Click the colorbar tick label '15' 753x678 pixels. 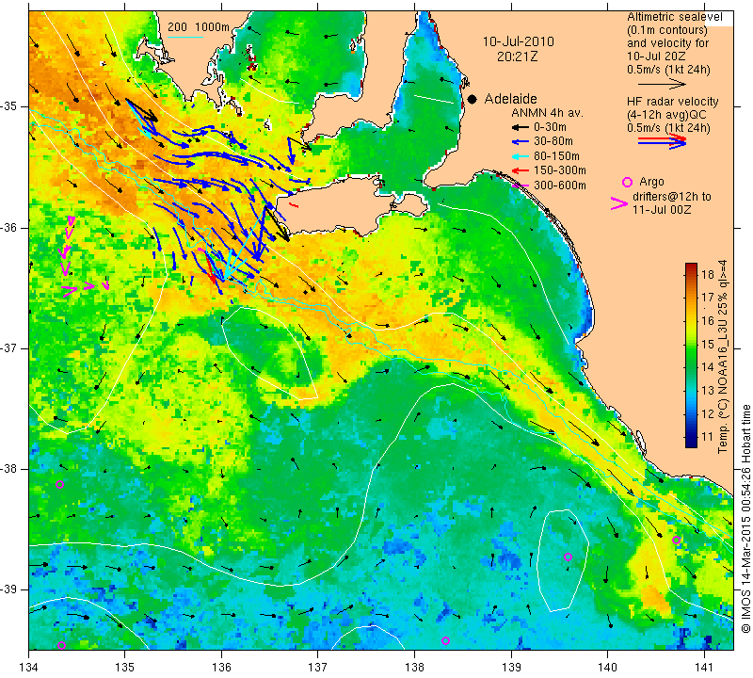708,344
